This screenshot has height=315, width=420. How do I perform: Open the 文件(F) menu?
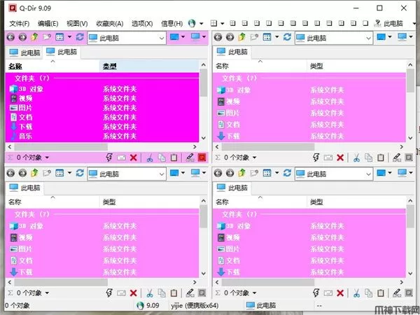[x=20, y=24]
